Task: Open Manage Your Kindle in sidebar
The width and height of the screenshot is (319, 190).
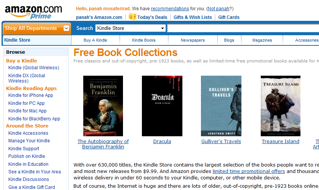Action: [x=29, y=141]
